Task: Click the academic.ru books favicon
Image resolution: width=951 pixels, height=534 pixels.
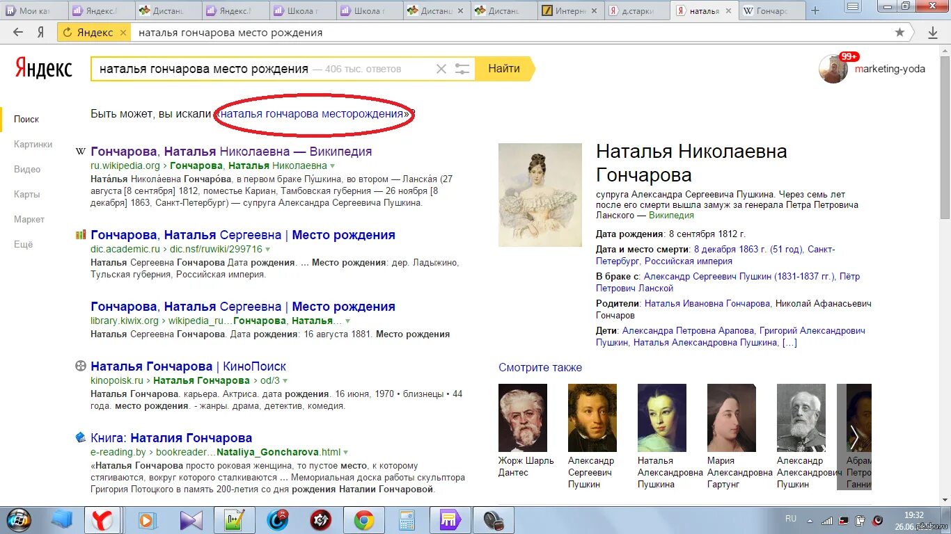Action: (x=81, y=235)
